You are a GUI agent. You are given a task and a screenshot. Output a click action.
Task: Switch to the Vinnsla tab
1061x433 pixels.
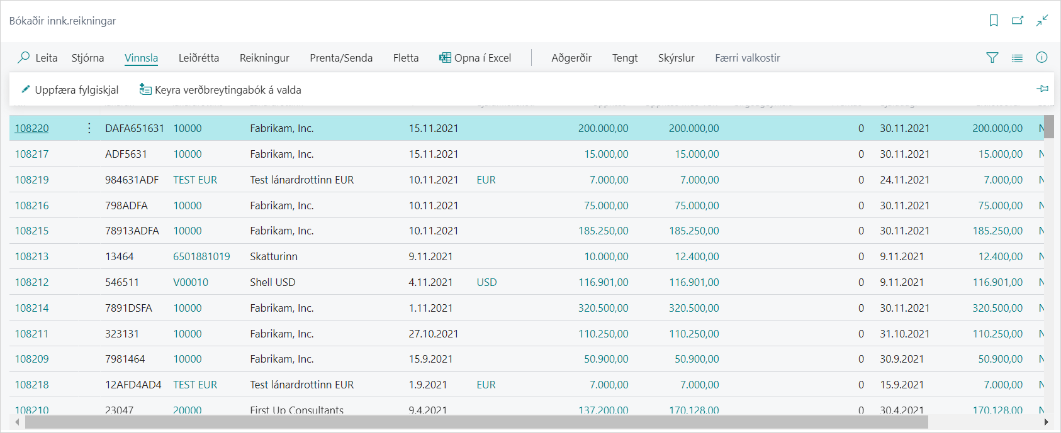point(141,58)
